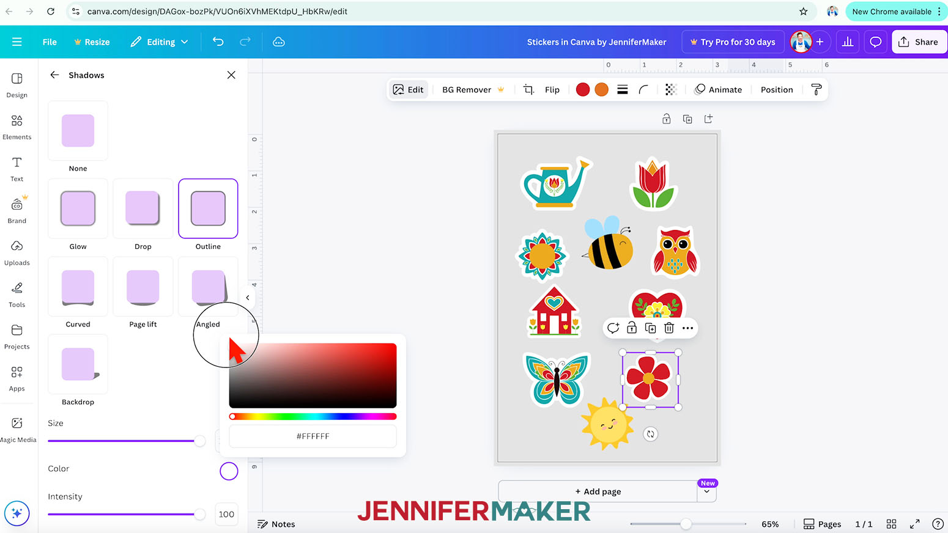Click the Flip button
The width and height of the screenshot is (948, 533).
[x=552, y=89]
